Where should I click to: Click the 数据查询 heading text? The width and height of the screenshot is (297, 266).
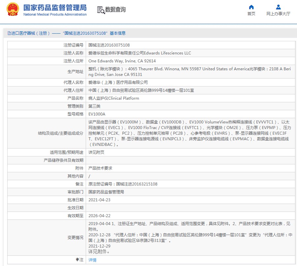[115, 10]
